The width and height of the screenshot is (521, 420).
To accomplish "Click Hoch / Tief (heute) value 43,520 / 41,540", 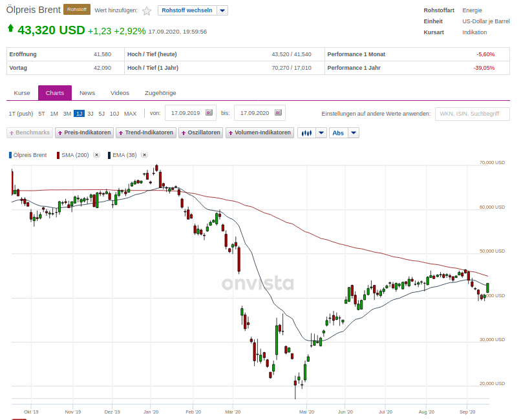I will [292, 54].
